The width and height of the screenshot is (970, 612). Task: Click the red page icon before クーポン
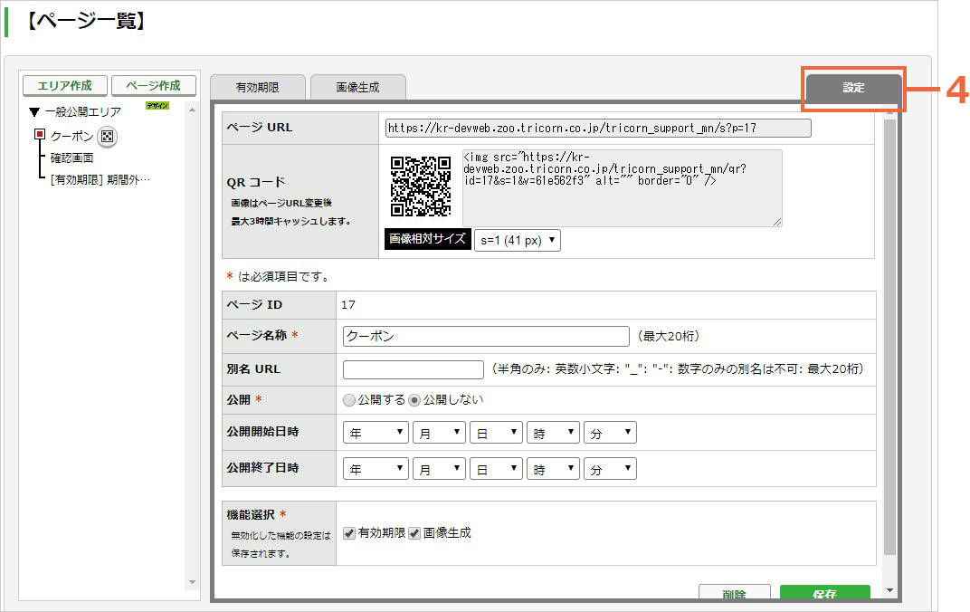[40, 134]
